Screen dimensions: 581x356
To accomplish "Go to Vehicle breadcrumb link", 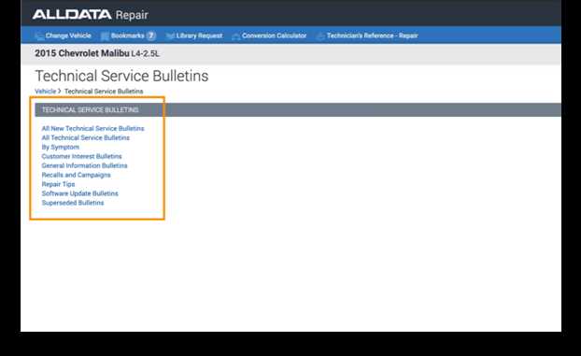I will point(45,92).
